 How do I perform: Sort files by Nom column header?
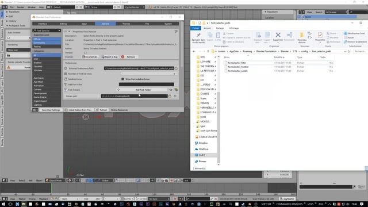pos(227,57)
